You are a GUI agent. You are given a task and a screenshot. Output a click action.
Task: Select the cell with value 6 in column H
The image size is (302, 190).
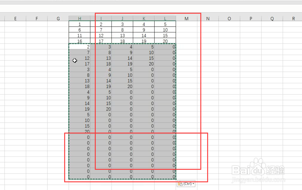[79, 30]
